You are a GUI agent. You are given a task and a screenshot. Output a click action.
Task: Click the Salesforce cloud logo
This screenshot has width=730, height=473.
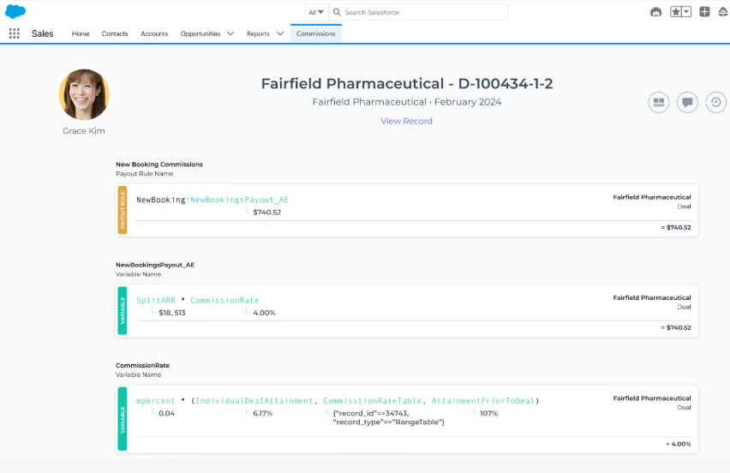(15, 11)
